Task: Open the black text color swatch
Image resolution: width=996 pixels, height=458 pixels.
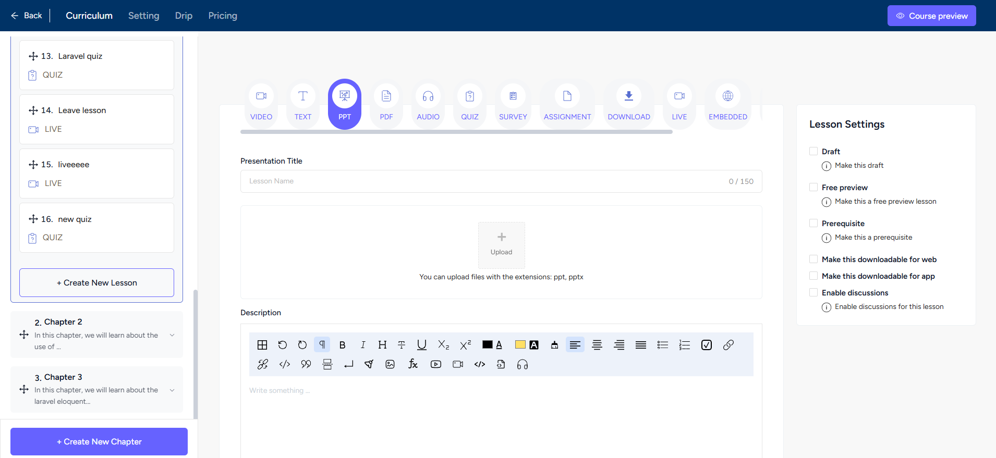Action: (x=488, y=345)
